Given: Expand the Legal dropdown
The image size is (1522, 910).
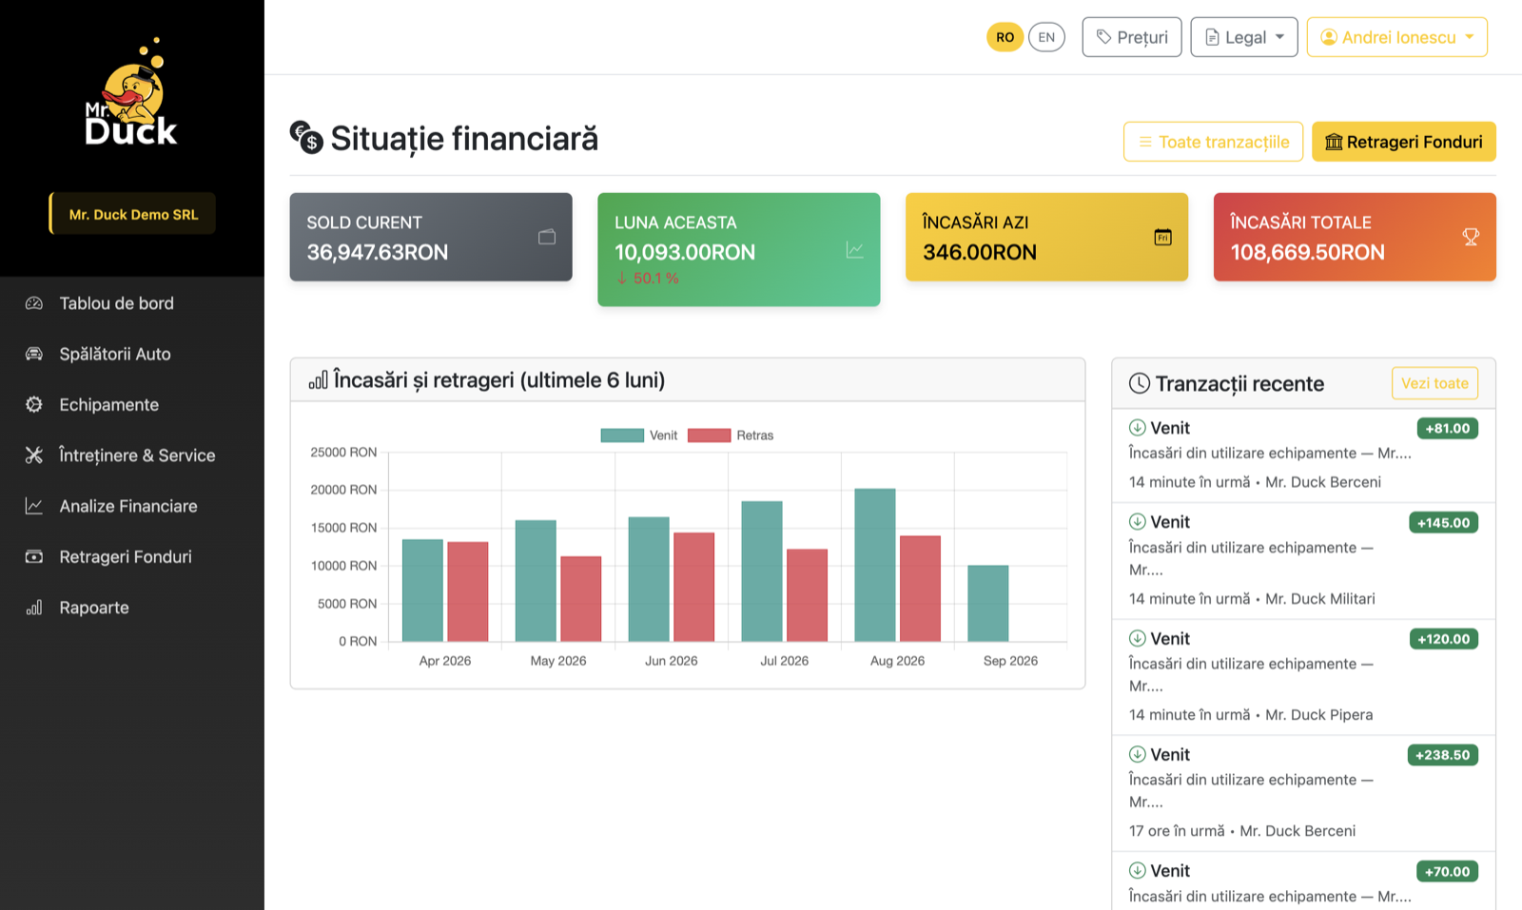Looking at the screenshot, I should pyautogui.click(x=1244, y=37).
